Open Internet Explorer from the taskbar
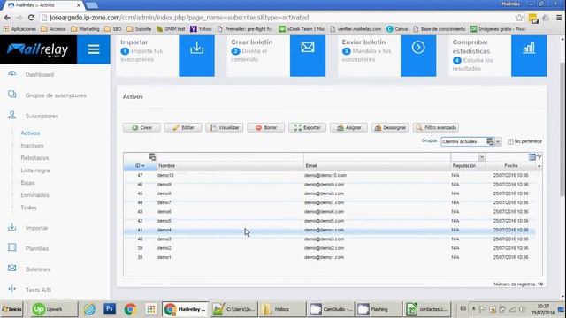This screenshot has height=318, width=566. coord(89,309)
